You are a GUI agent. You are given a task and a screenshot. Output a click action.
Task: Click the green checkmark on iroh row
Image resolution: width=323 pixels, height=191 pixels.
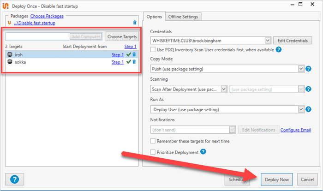coord(129,54)
